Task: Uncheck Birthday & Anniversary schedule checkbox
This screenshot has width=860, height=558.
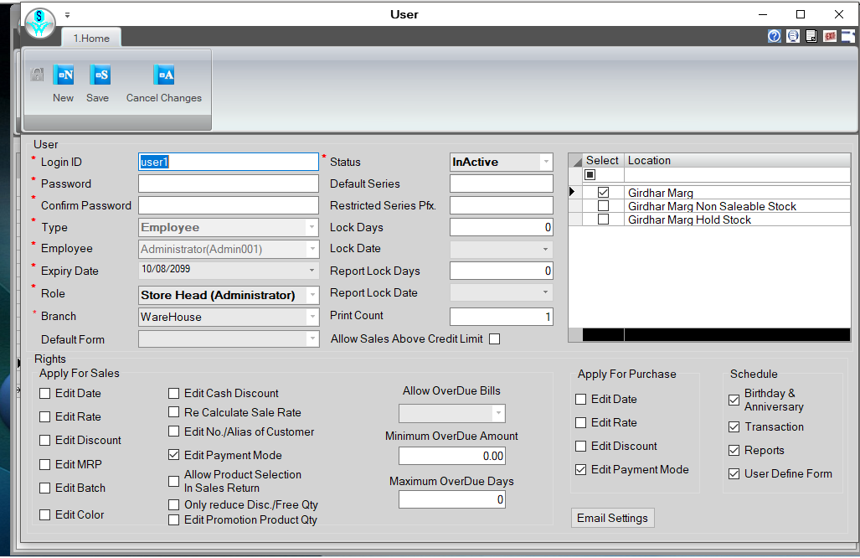Action: 734,400
